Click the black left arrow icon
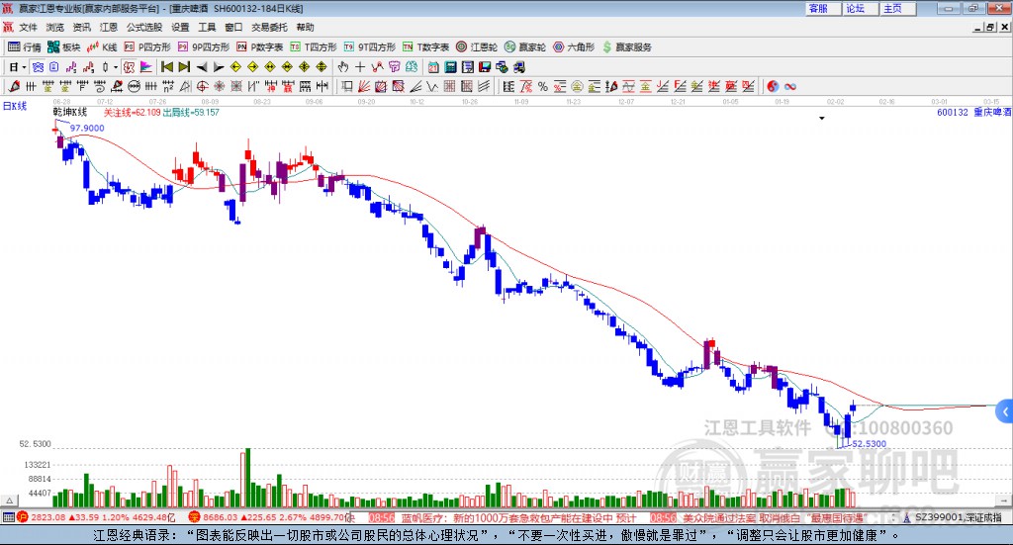 click(202, 67)
